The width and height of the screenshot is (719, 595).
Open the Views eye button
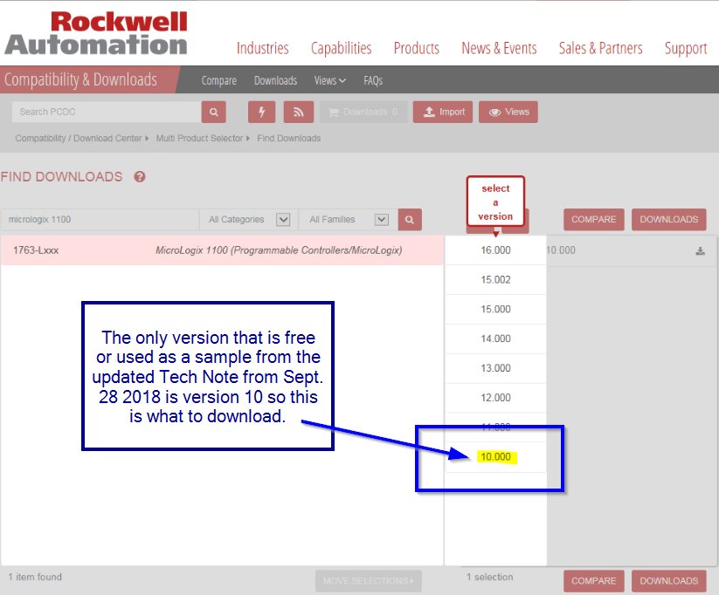[508, 112]
